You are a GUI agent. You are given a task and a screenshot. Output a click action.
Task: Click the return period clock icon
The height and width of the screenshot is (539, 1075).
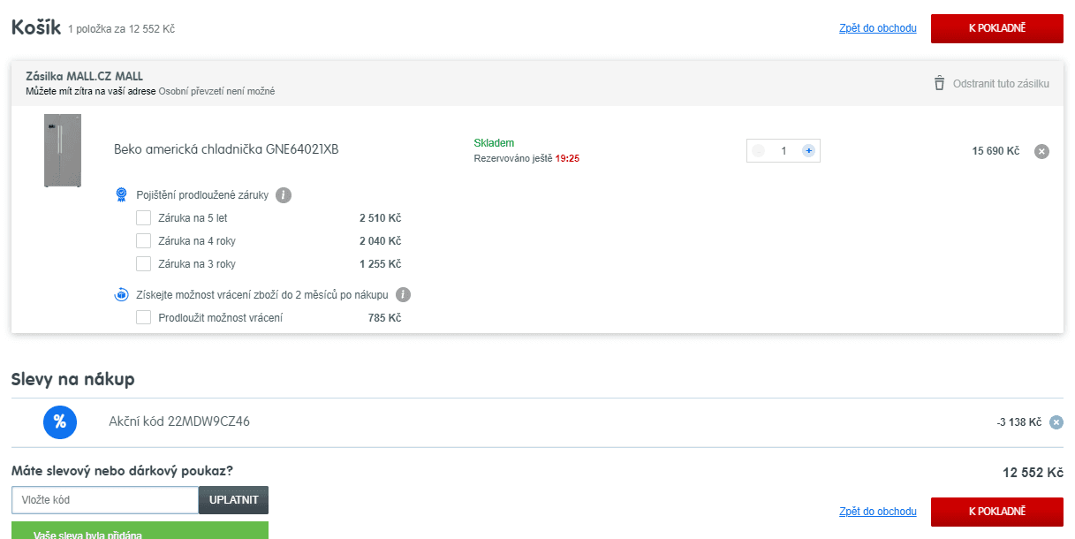pyautogui.click(x=122, y=295)
